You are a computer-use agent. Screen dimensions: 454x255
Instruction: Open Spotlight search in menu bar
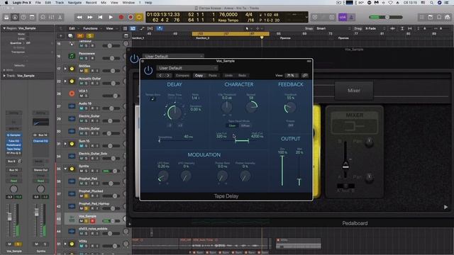tap(431, 3)
